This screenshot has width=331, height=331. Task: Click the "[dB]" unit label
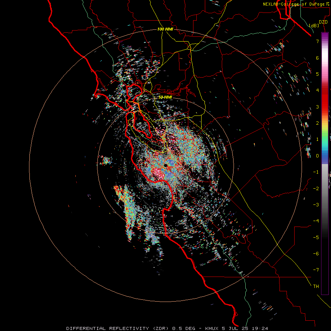pyautogui.click(x=314, y=25)
